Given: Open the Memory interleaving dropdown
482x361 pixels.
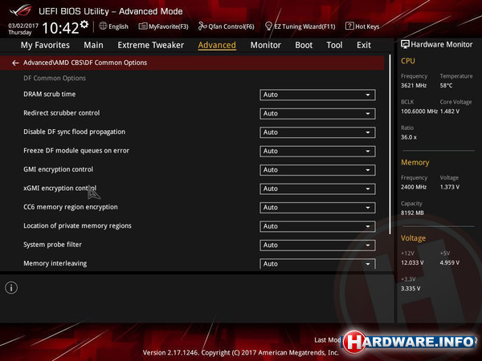Looking at the screenshot, I should (317, 264).
